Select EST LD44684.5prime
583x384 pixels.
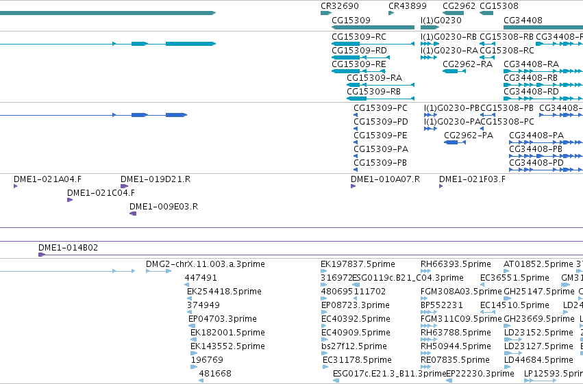pyautogui.click(x=508, y=368)
